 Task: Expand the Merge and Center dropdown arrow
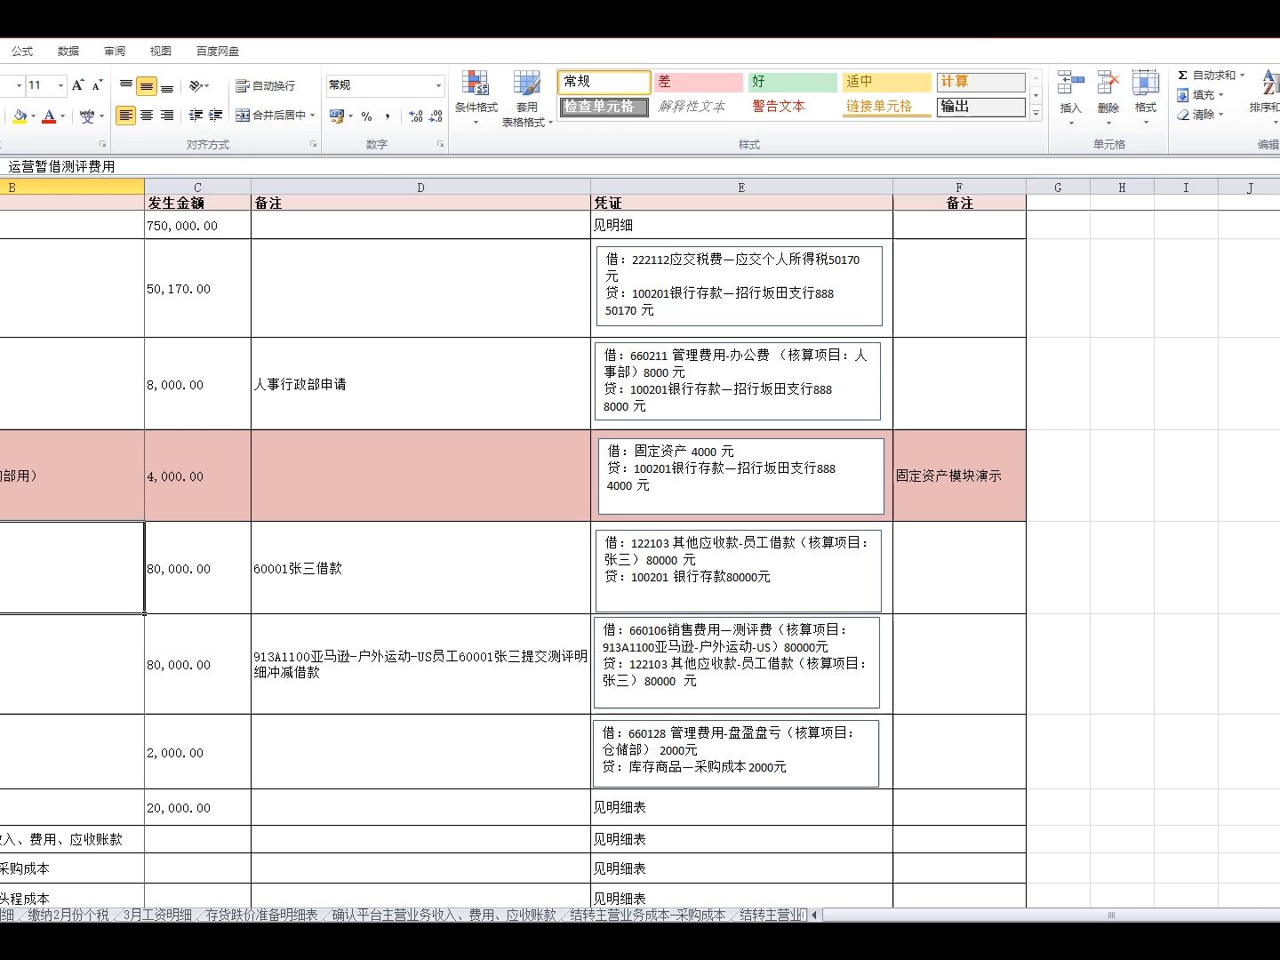(x=313, y=116)
